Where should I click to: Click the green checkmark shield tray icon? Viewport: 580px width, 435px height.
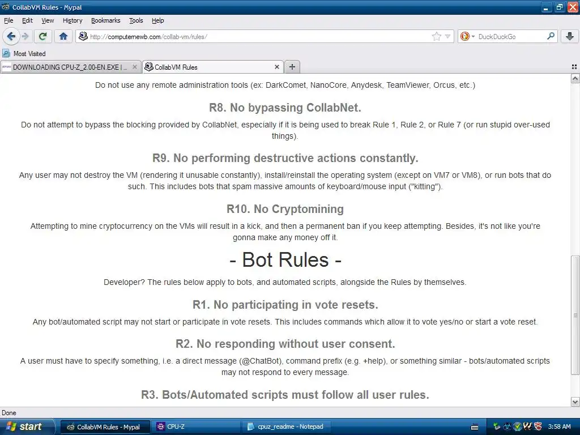point(518,427)
